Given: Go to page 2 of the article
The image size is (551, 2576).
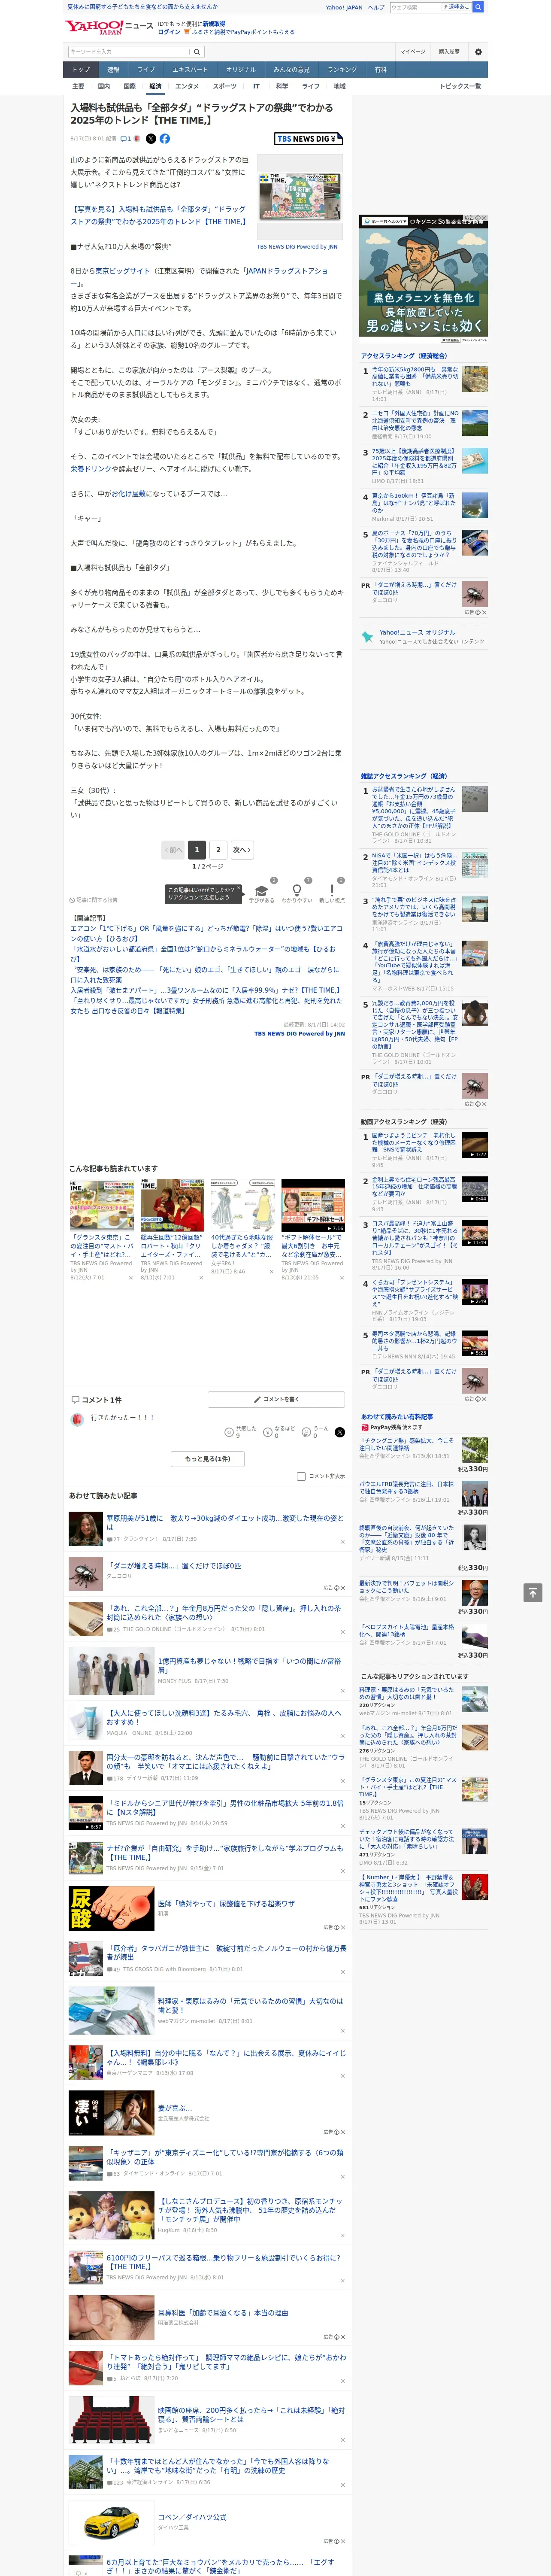Looking at the screenshot, I should coord(218,850).
